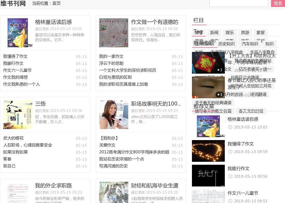Open sidebar recommended 我能行作文

coord(238,168)
